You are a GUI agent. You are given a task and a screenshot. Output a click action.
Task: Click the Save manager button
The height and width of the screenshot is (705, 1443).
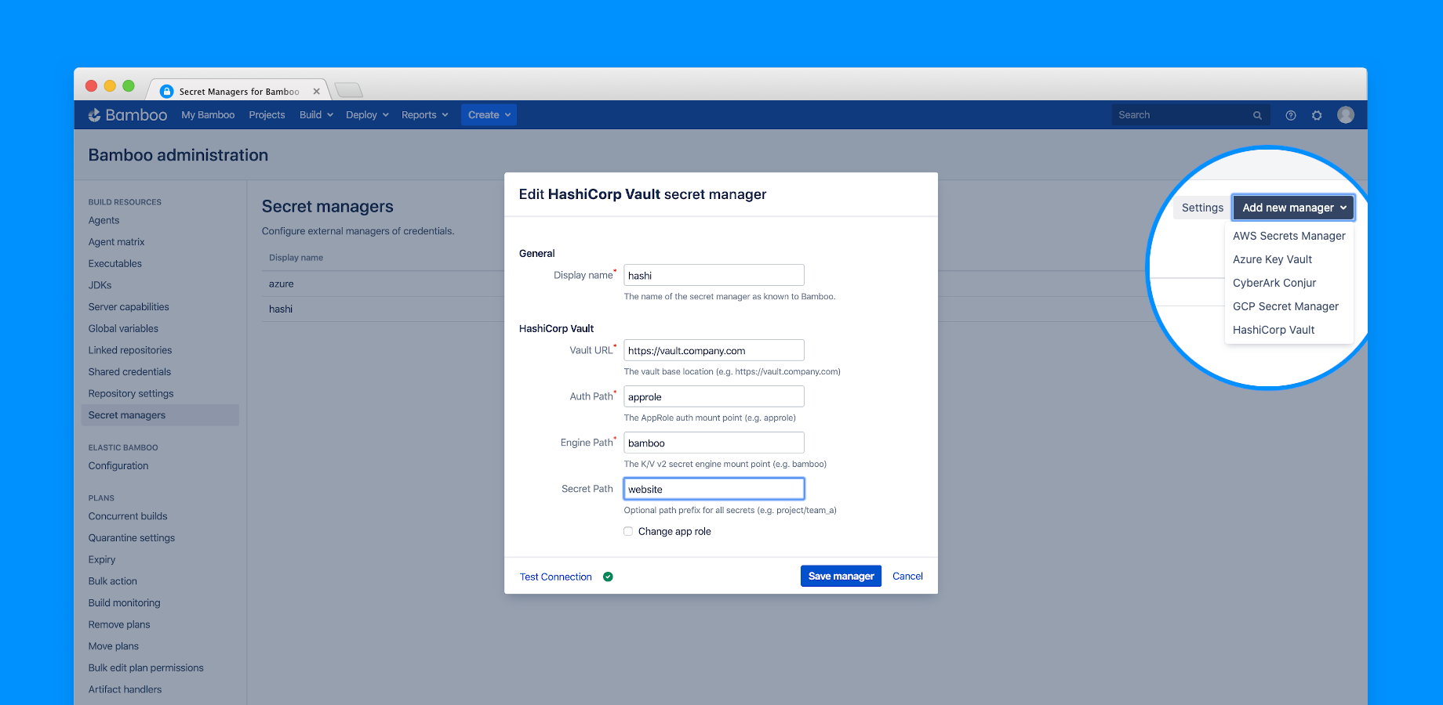click(841, 576)
